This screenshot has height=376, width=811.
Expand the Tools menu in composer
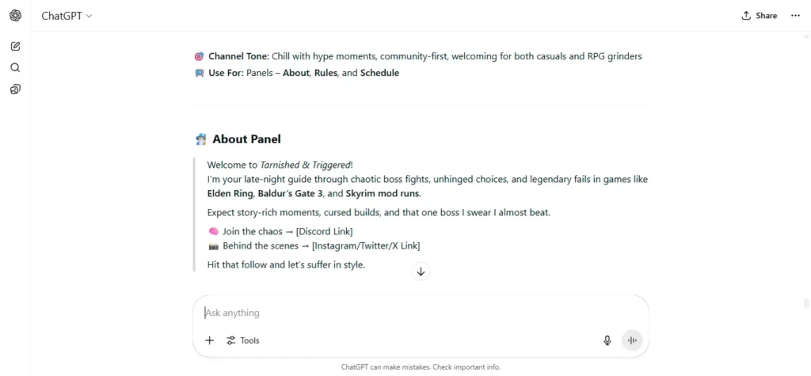242,340
